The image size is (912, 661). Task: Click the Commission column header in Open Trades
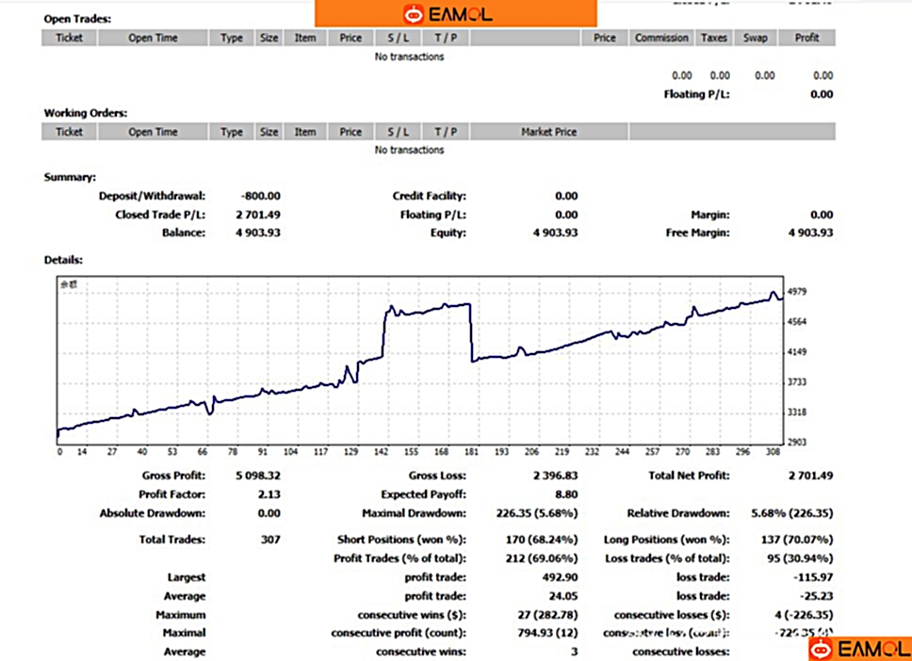coord(661,39)
